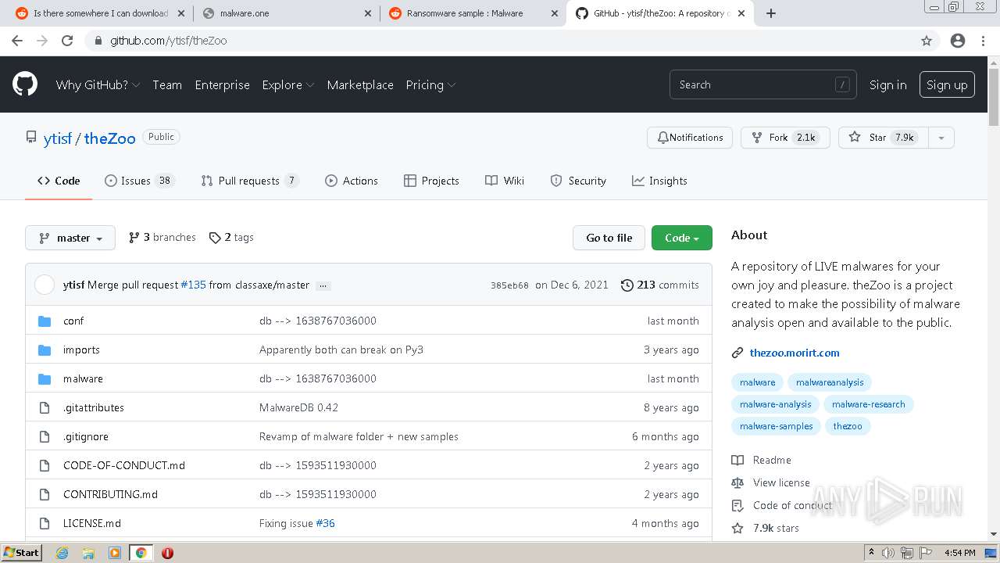1000x563 pixels.
Task: Click Go to file button
Action: 609,238
